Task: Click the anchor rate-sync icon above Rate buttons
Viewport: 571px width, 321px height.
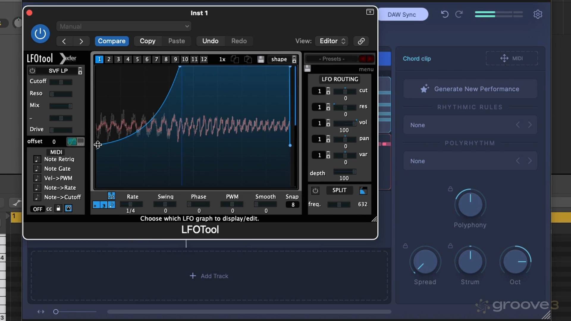Action: click(111, 196)
